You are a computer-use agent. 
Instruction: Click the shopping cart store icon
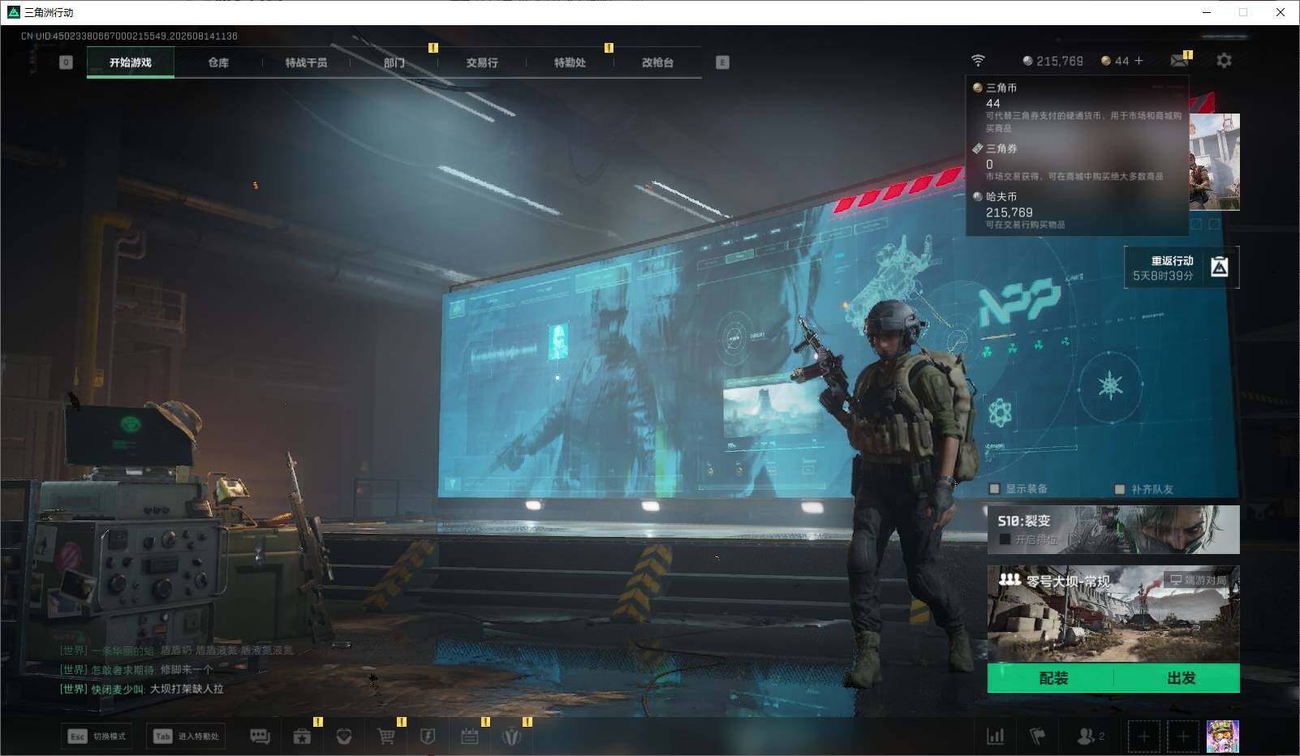tap(386, 737)
